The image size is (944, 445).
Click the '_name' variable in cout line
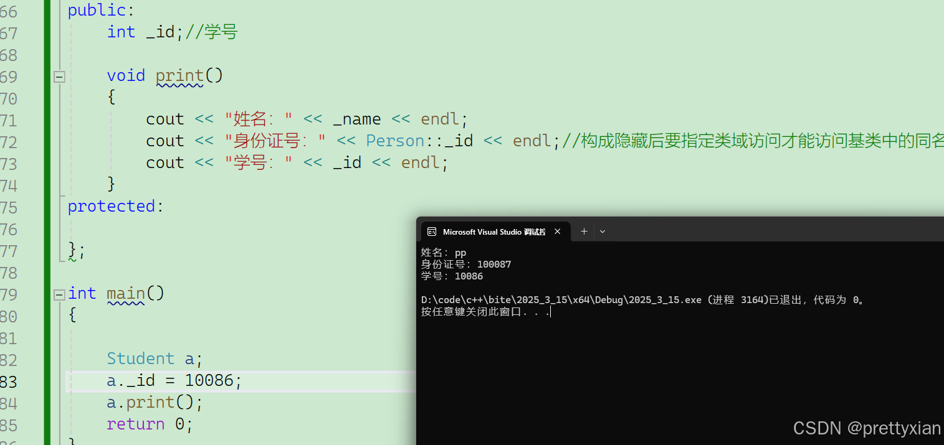[357, 119]
